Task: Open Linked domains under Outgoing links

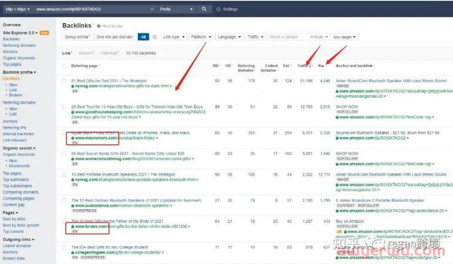Action: click(x=17, y=246)
